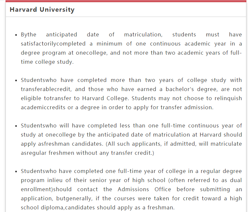Click the word "satisfactorilycompleted"

[53, 44]
